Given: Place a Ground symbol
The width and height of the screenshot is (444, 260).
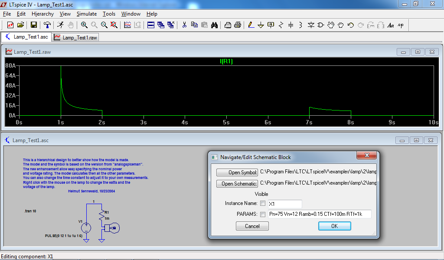Looking at the screenshot, I should pos(261,25).
